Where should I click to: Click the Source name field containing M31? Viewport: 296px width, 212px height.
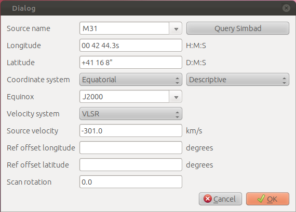(x=125, y=28)
